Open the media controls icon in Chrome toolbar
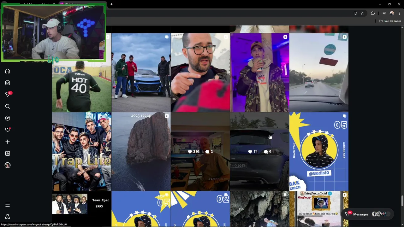Screen dimensions: 404x227 click(x=384, y=13)
